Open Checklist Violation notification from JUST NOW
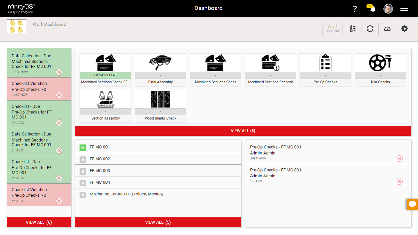 pos(39,89)
